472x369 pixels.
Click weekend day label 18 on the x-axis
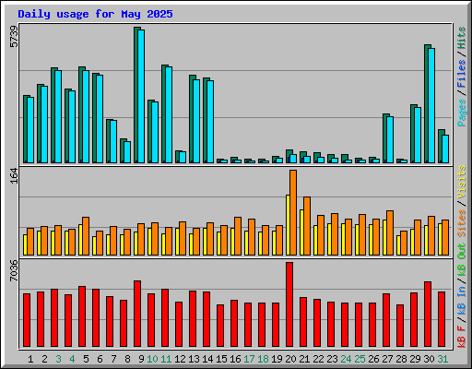click(263, 359)
